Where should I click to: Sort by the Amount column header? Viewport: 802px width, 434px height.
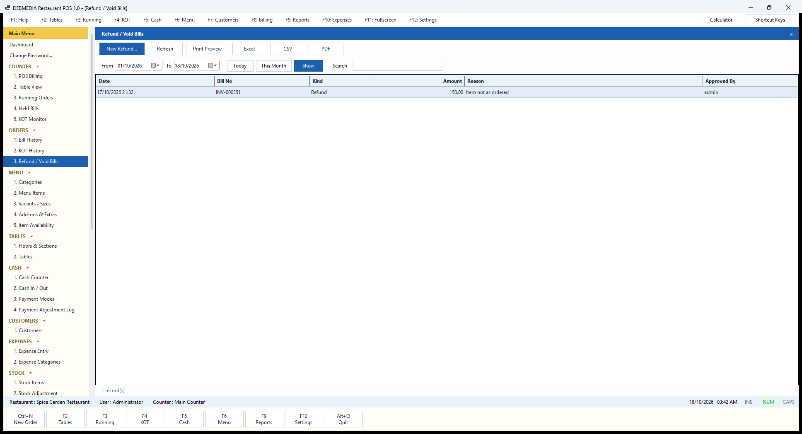pos(420,81)
